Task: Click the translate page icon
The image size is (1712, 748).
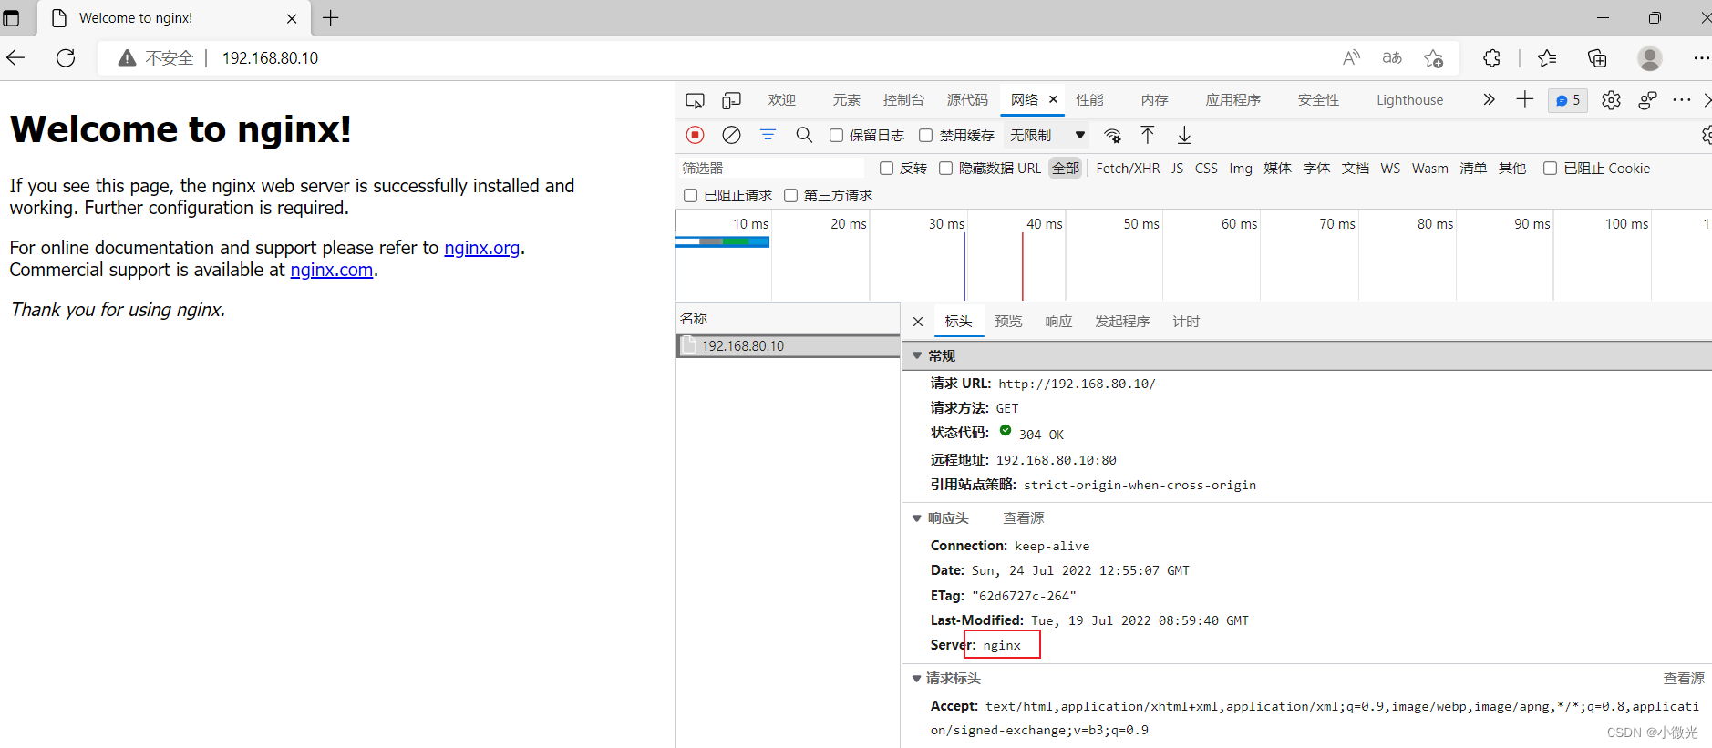Action: pyautogui.click(x=1392, y=58)
